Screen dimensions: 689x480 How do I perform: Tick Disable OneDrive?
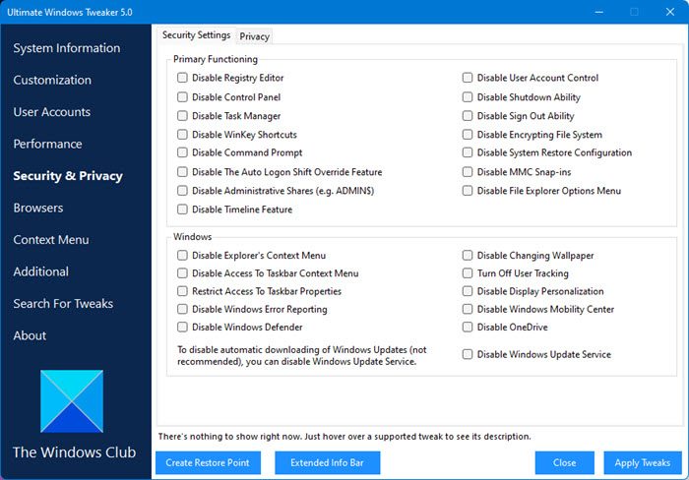468,328
